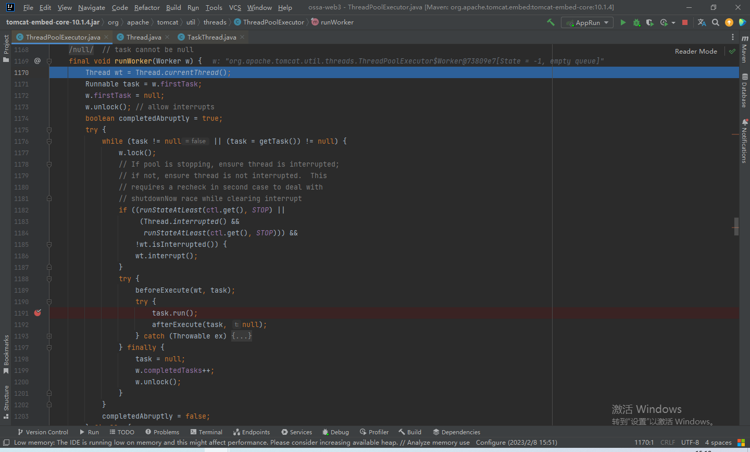Image resolution: width=750 pixels, height=452 pixels.
Task: Open the TODO tool window
Action: [122, 432]
